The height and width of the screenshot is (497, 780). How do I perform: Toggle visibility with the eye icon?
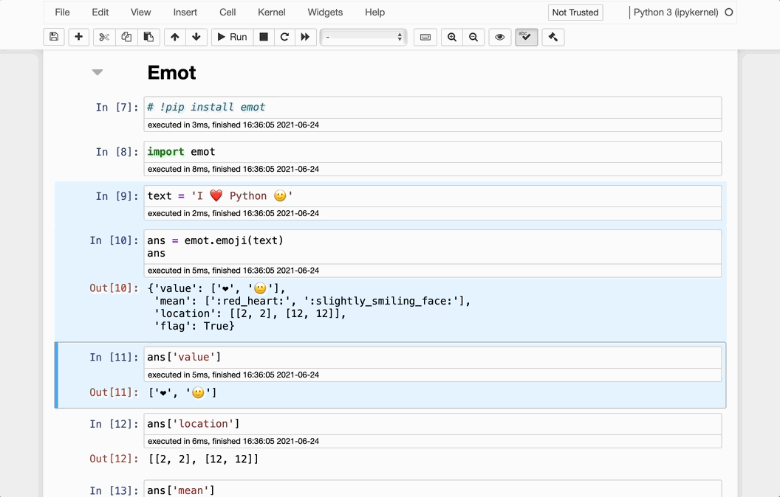(500, 37)
